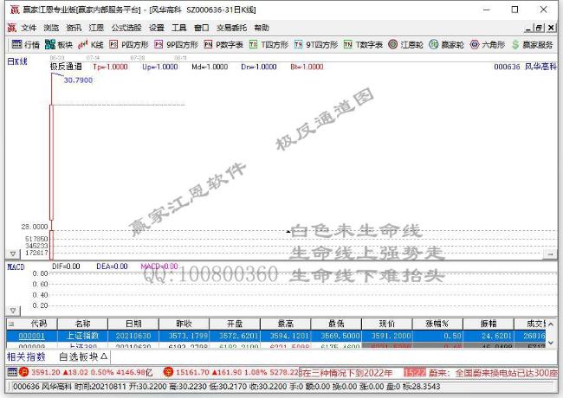Open the 板块 sector toolbar icon
The width and height of the screenshot is (563, 398).
click(x=59, y=44)
